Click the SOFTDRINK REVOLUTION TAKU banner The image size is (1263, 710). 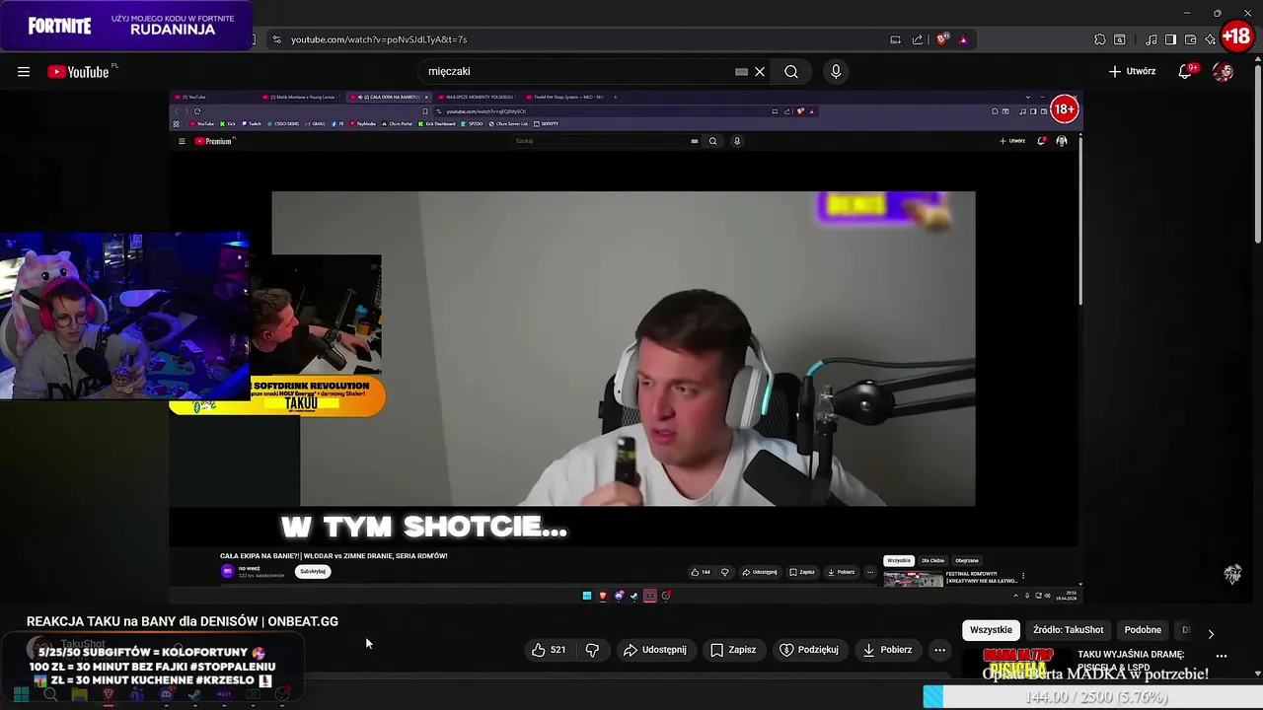point(277,395)
